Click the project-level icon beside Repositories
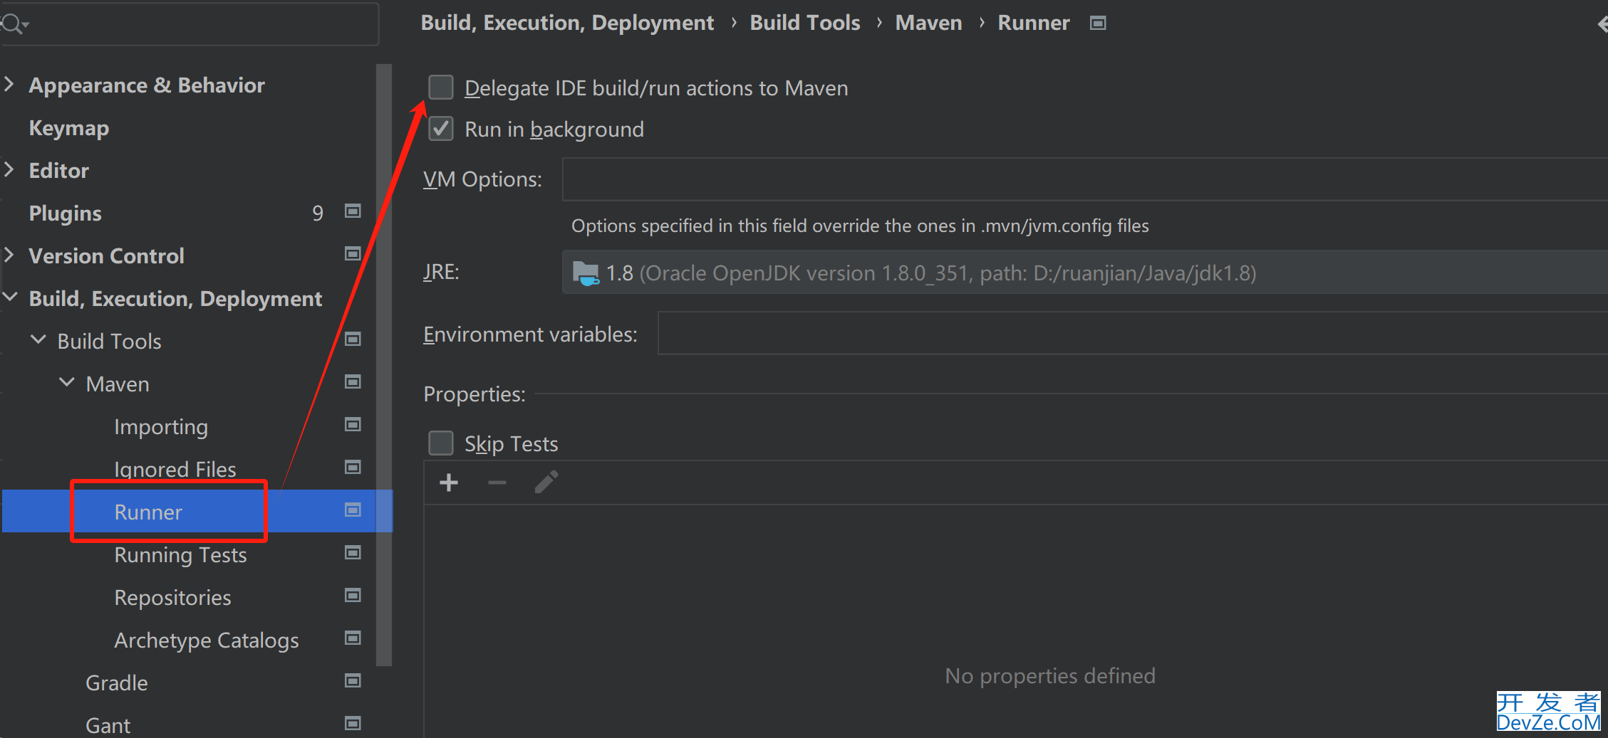The width and height of the screenshot is (1608, 738). coord(353,596)
